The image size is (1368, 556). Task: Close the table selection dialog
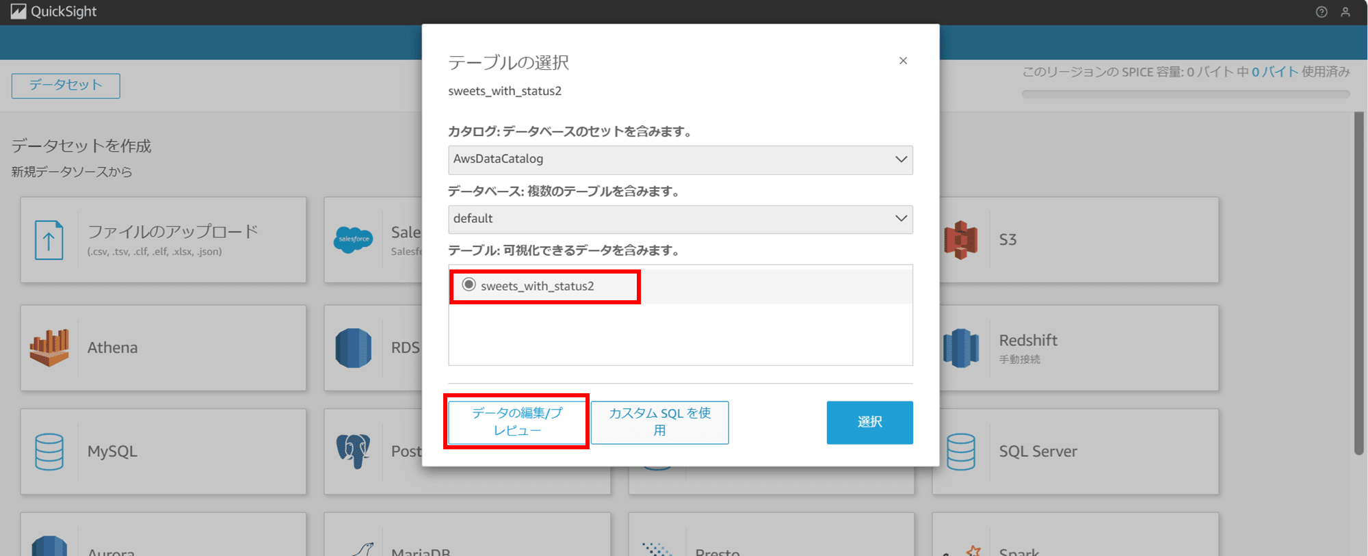pos(903,61)
